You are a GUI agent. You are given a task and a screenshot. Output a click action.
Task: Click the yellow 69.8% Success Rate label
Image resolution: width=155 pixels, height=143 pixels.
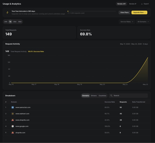tap(36, 51)
